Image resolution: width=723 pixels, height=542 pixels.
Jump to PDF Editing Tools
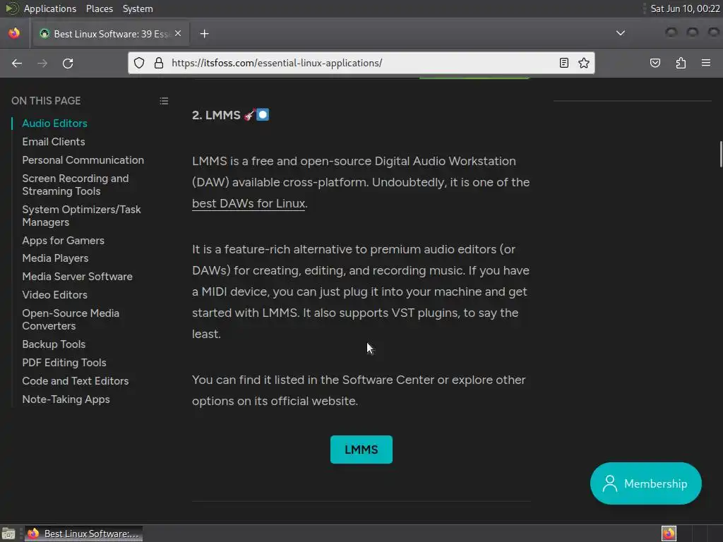[x=64, y=363]
